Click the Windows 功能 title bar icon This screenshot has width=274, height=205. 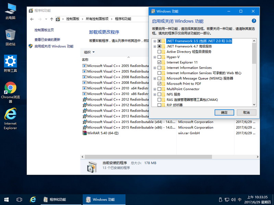point(153,11)
